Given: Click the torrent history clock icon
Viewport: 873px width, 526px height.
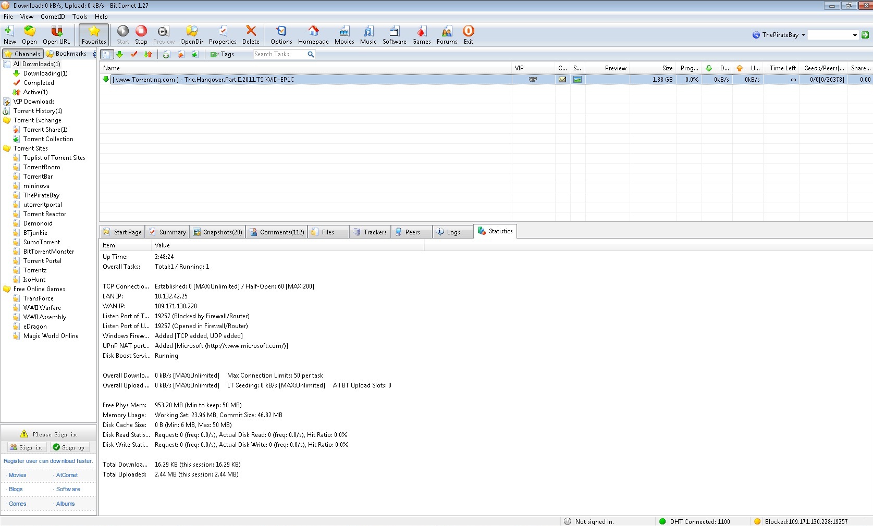Looking at the screenshot, I should (x=166, y=54).
